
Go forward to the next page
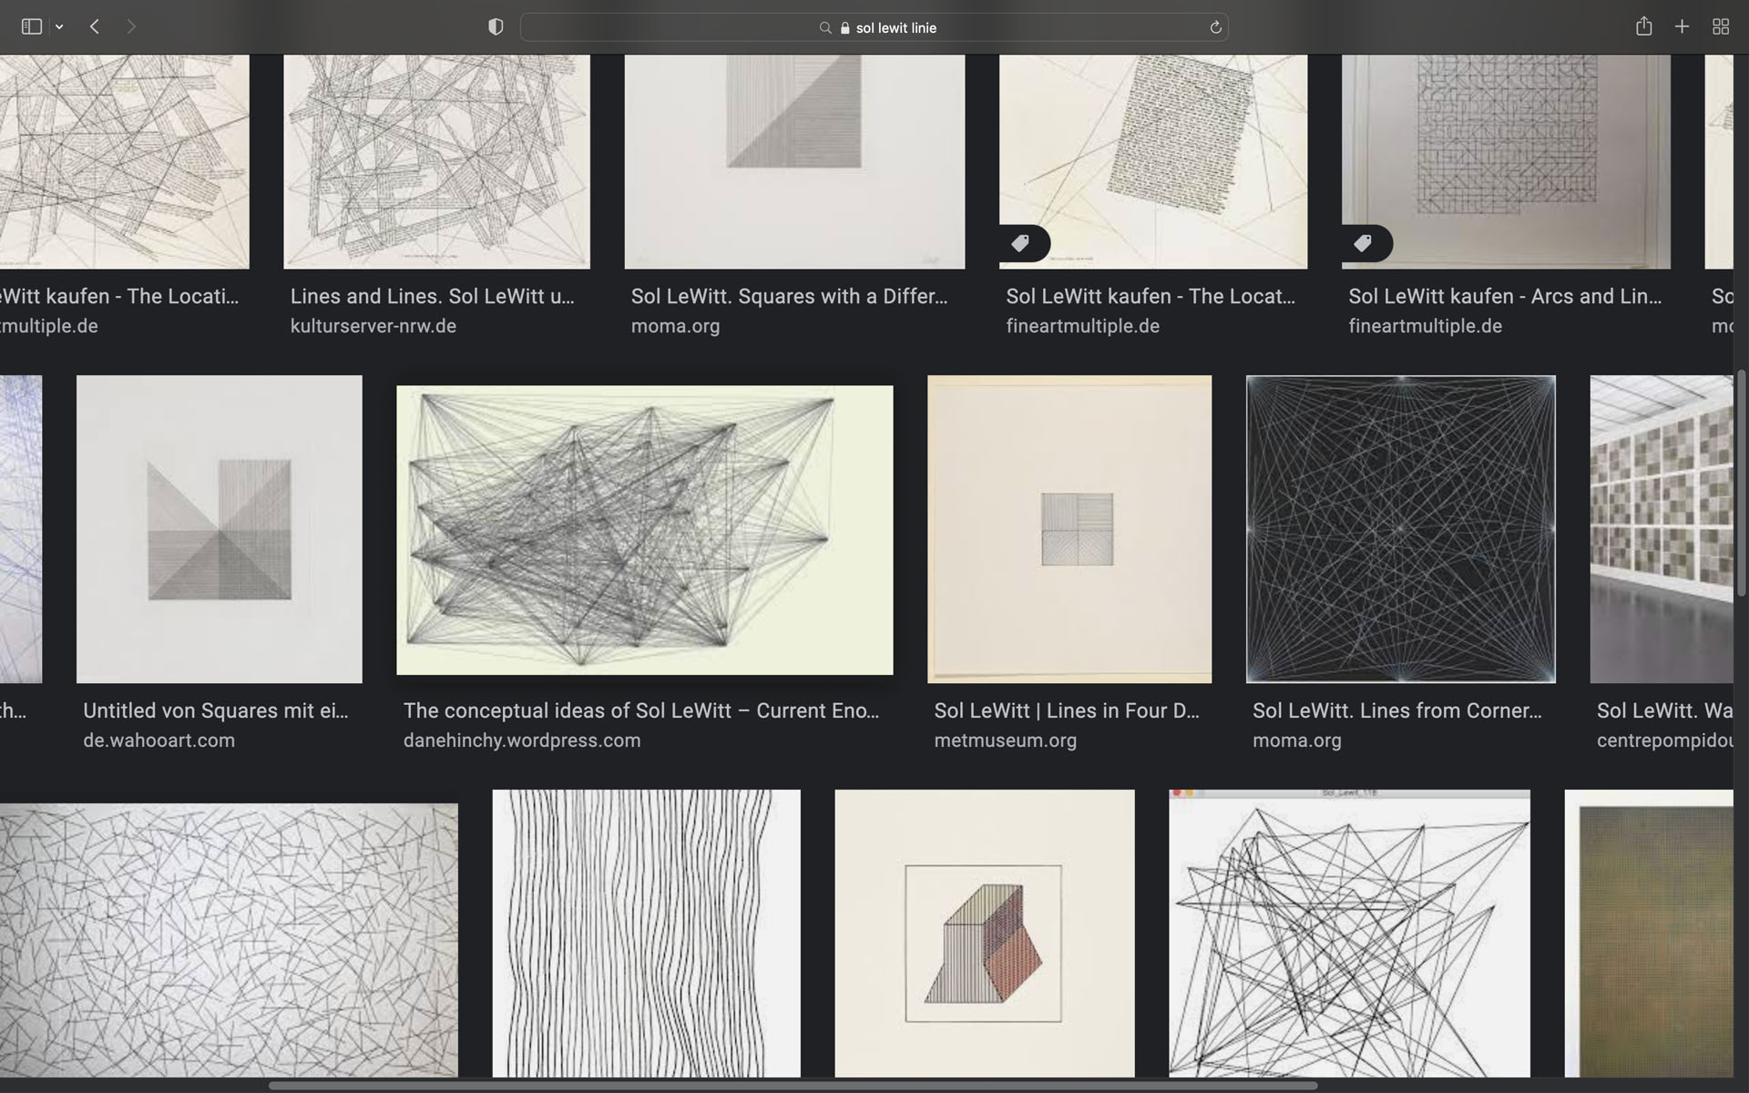point(131,27)
